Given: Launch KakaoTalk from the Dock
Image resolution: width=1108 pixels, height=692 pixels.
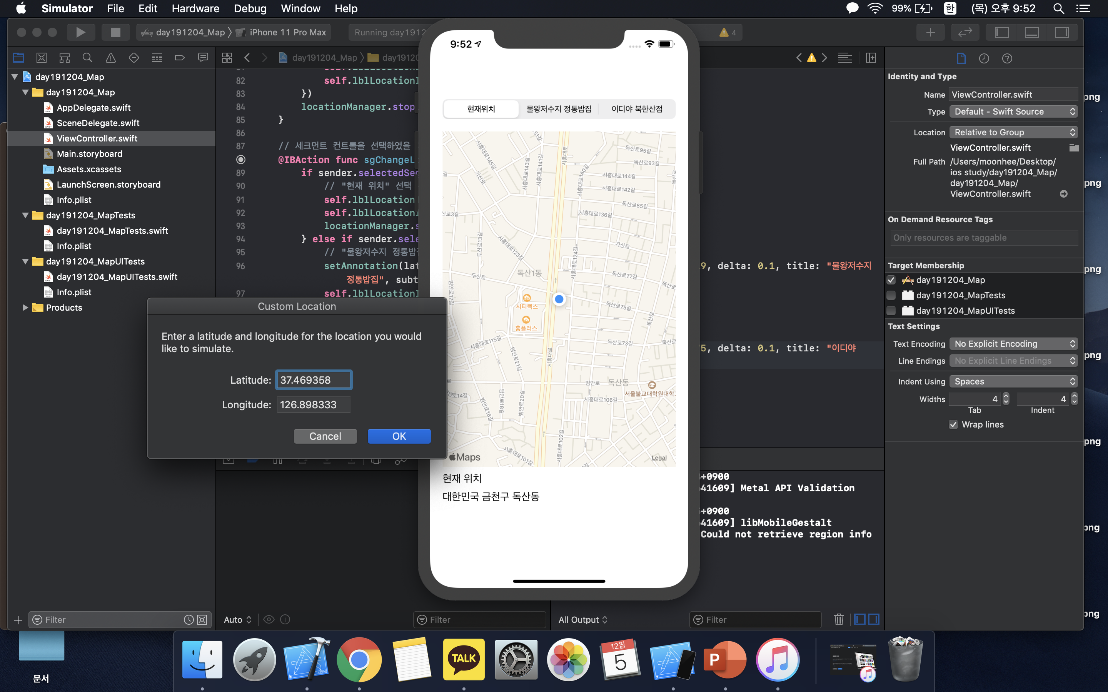Looking at the screenshot, I should (463, 659).
